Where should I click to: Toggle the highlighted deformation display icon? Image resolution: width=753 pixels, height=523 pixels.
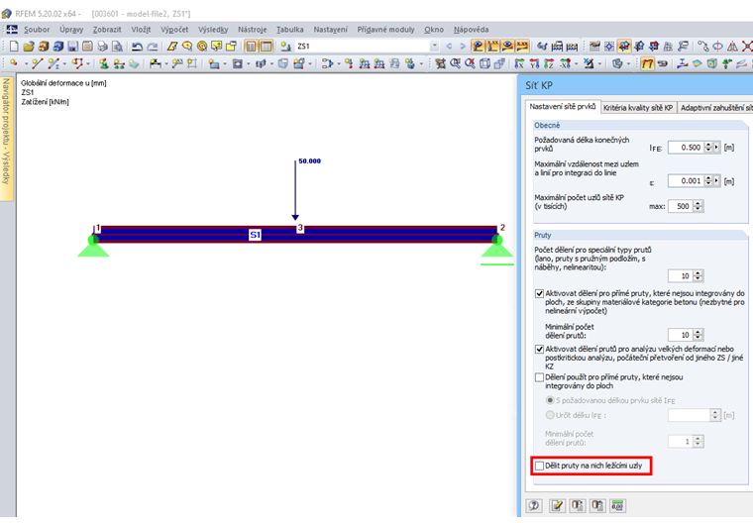[647, 63]
